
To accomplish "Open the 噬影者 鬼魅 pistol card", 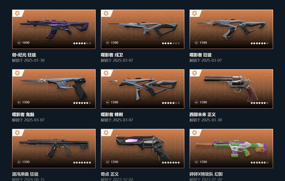I will tap(54, 89).
